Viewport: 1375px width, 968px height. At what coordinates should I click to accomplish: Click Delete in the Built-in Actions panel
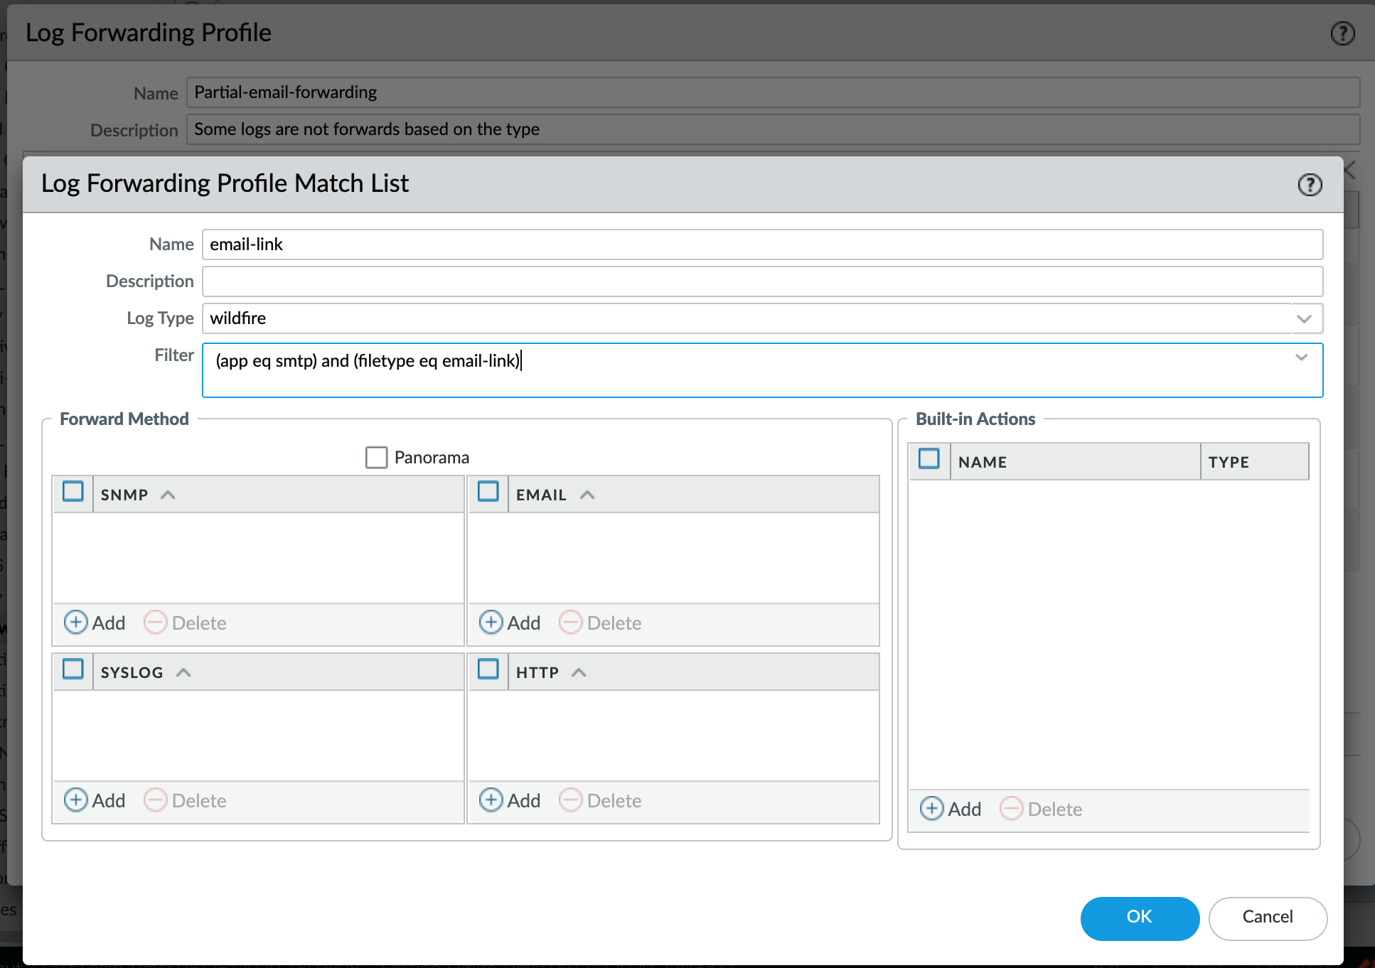(1041, 809)
